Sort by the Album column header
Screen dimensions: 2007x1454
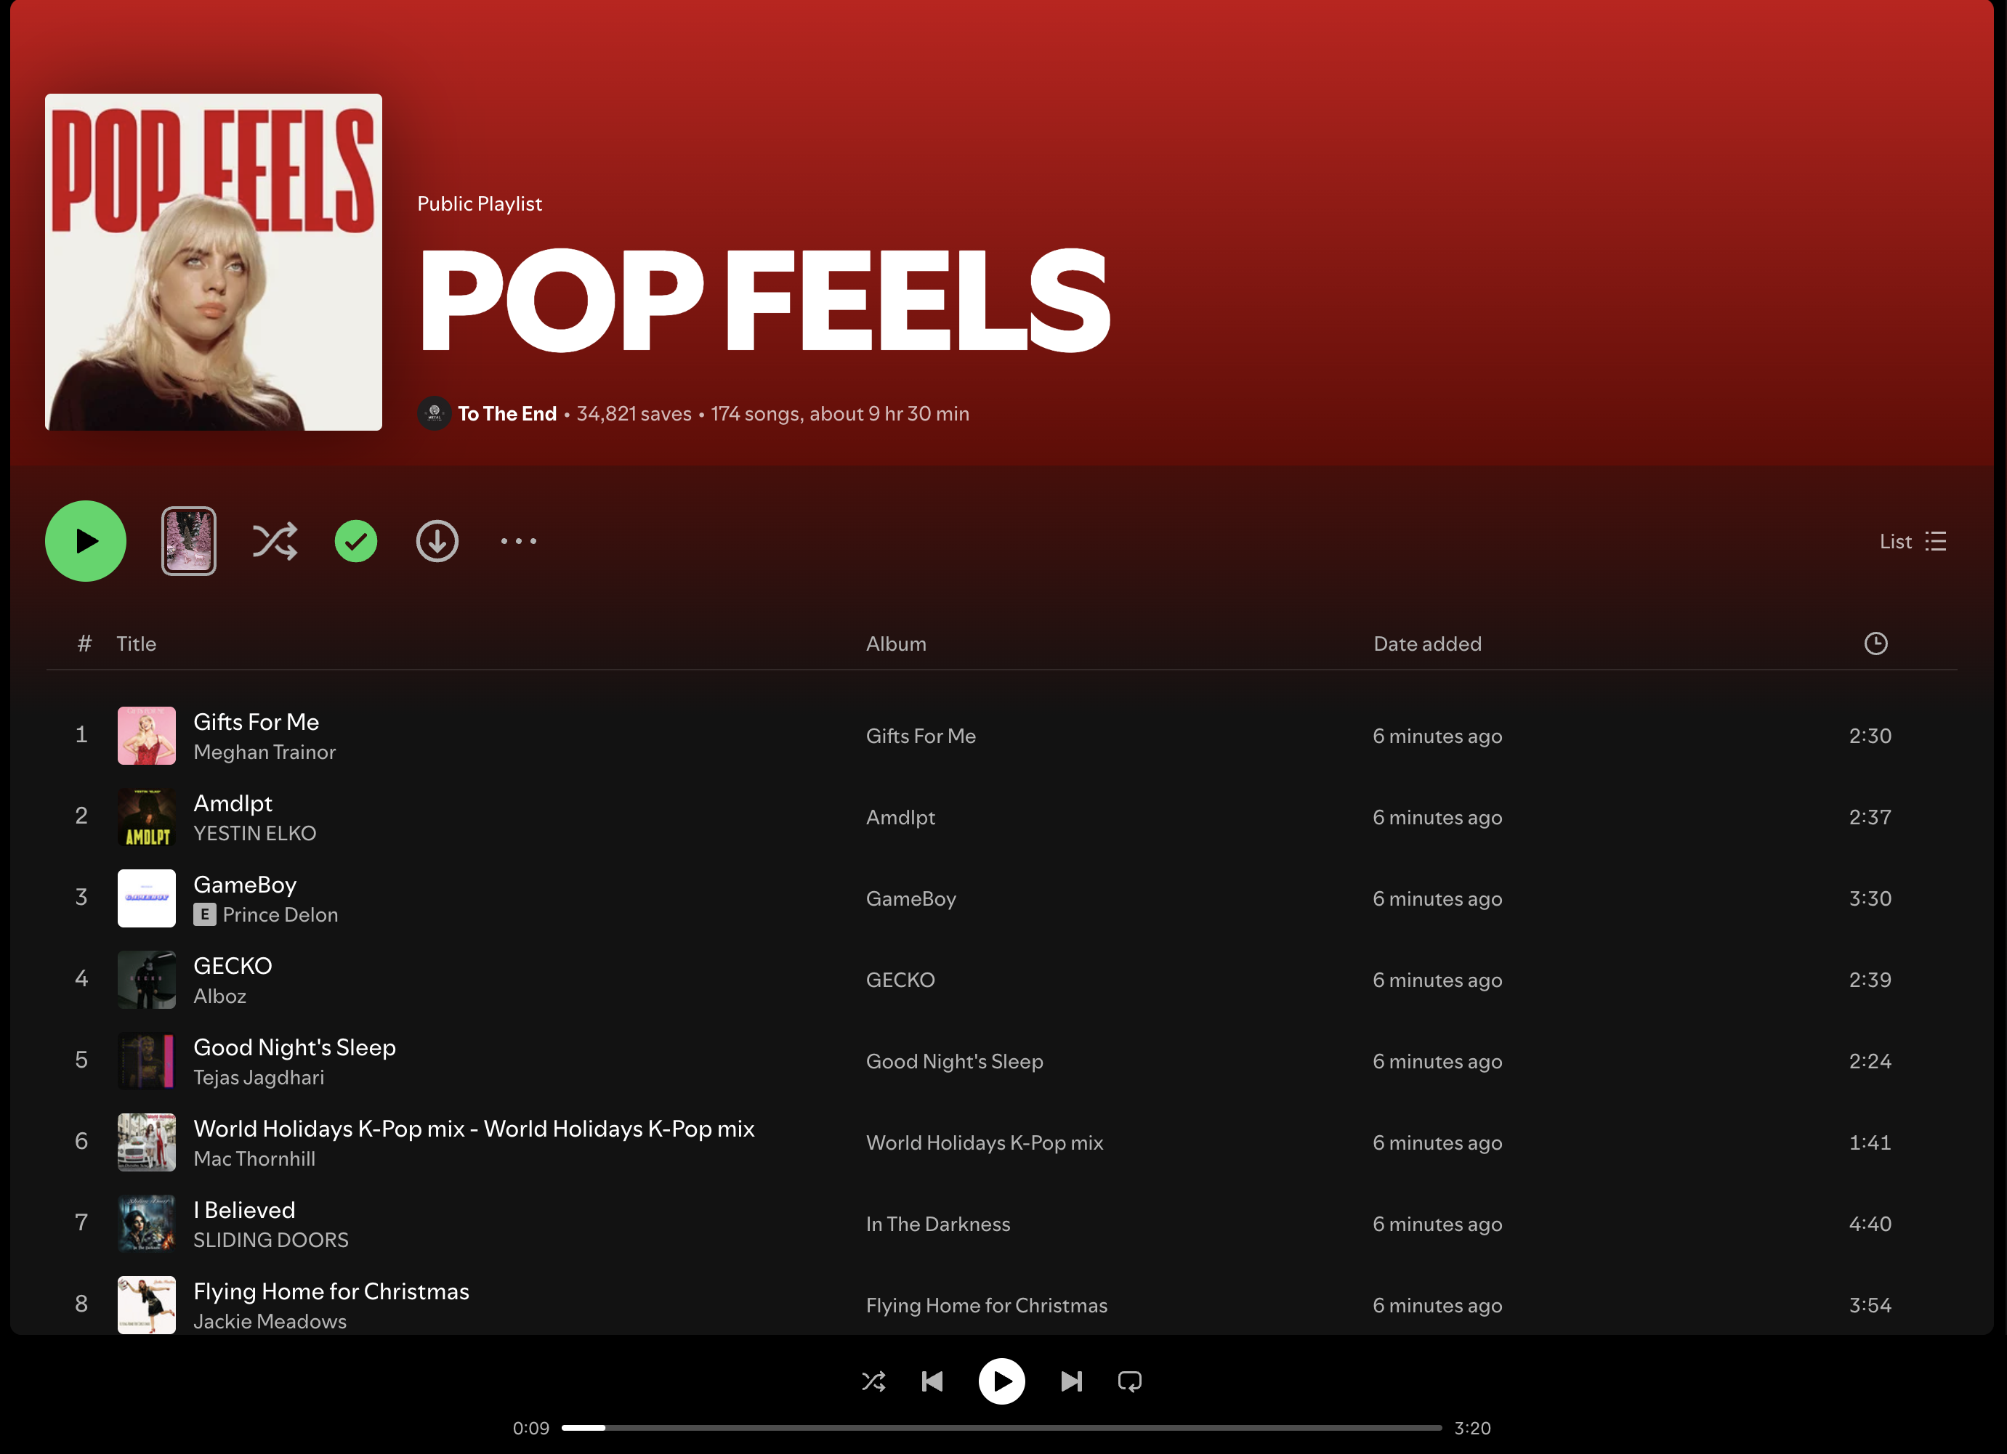[895, 644]
